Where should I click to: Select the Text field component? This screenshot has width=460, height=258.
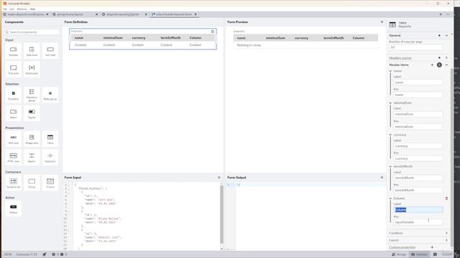pos(50,51)
